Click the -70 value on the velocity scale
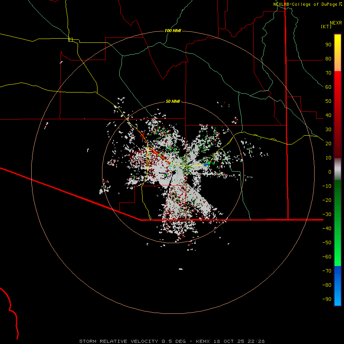344x344 pixels. tap(327, 271)
